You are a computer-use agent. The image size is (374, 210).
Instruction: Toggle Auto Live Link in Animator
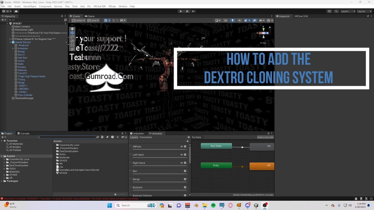pos(265,137)
